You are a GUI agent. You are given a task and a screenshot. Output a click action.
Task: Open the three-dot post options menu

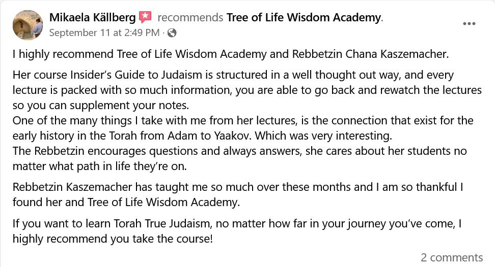469,23
